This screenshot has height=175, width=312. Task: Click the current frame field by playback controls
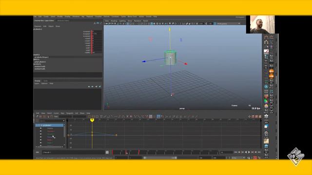227,152
